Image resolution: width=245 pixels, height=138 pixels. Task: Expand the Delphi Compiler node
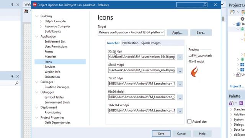pyautogui.click(x=41, y=21)
